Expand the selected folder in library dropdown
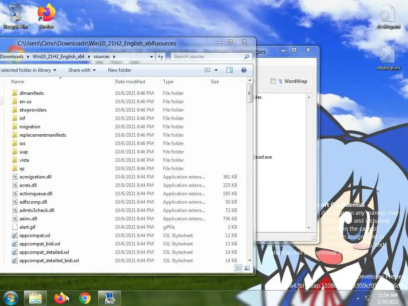 [x=55, y=70]
